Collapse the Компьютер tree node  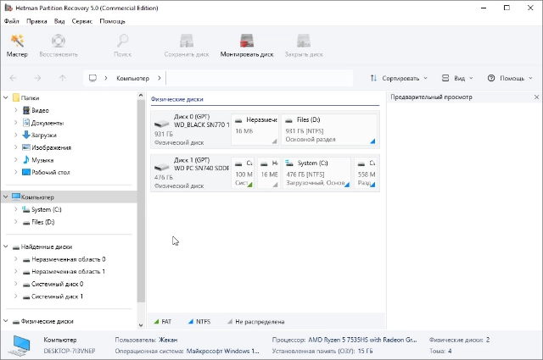6,197
